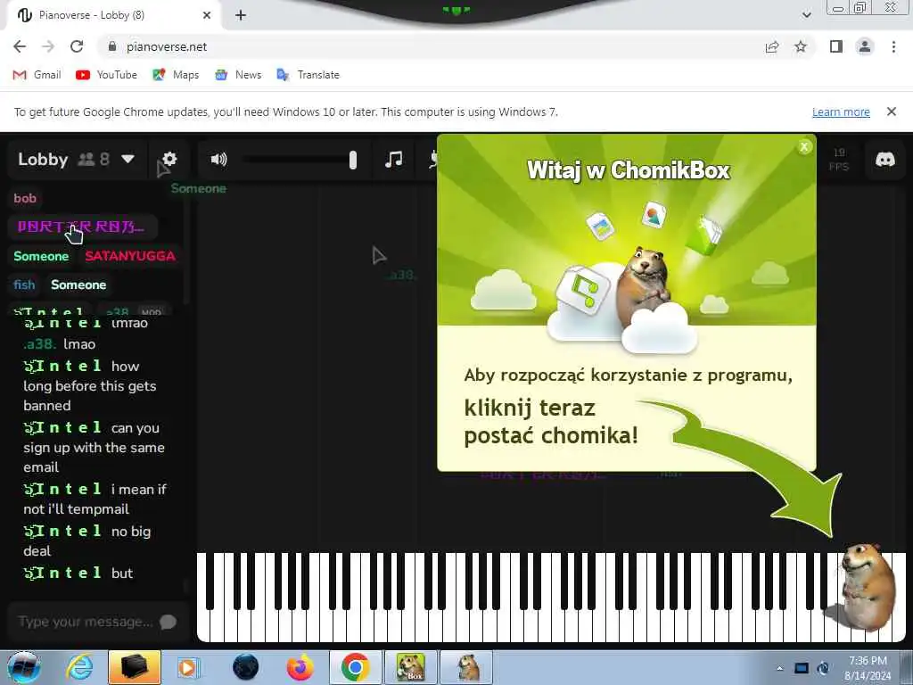Image resolution: width=913 pixels, height=685 pixels.
Task: Open the Pianoverse settings gear
Action: [x=169, y=159]
